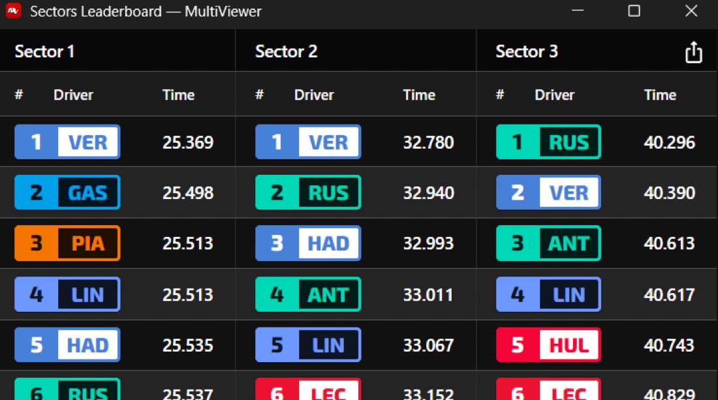Click the Driver column header in Sector 1
This screenshot has height=400, width=718.
[73, 95]
